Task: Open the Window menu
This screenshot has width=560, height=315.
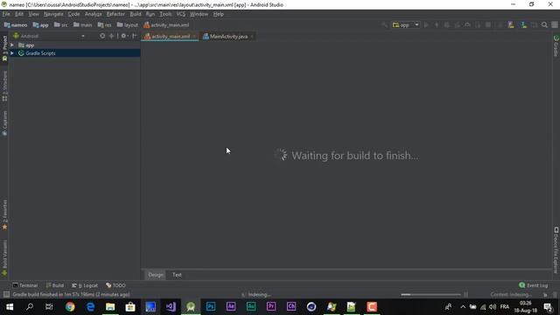Action: coord(199,14)
